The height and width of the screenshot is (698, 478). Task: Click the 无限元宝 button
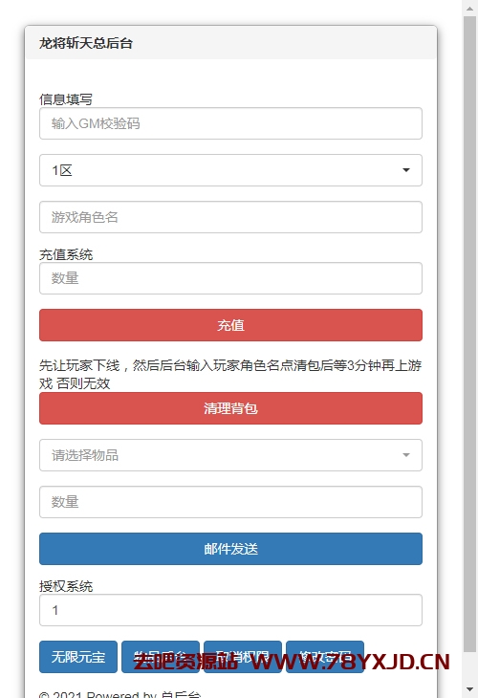click(x=78, y=657)
